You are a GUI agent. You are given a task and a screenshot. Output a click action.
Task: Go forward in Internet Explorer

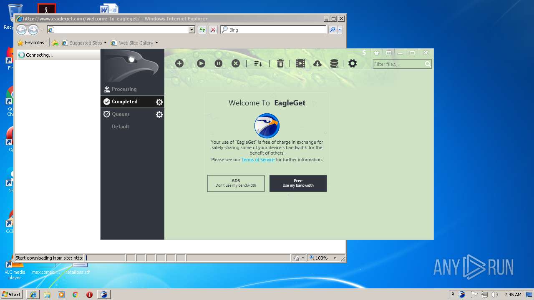(x=33, y=30)
